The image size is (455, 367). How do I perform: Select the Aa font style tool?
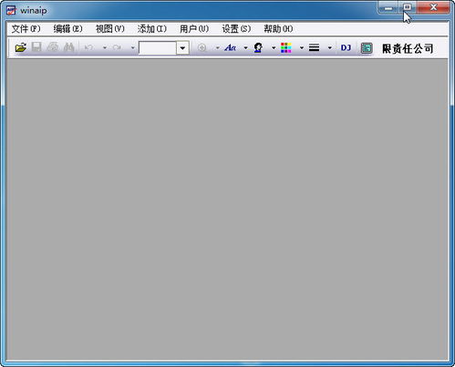pos(230,47)
